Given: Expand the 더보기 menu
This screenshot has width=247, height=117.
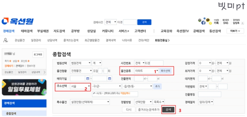Looking at the screenshot, I should coord(235,31).
